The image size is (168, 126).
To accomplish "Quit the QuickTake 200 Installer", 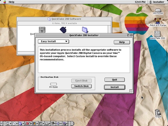I will pos(115,80).
